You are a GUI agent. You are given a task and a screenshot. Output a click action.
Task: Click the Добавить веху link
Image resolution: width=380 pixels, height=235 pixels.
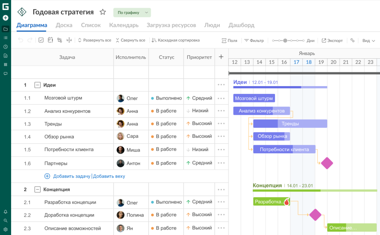109,176
